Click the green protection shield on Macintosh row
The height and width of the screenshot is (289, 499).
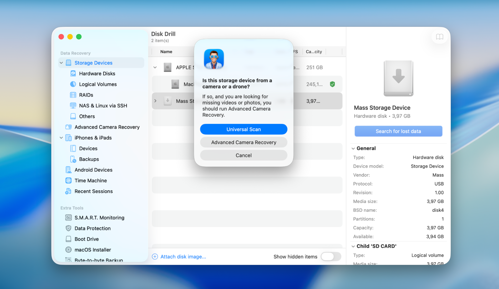[332, 84]
